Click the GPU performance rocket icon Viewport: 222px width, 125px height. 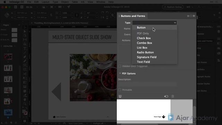pyautogui.click(x=69, y=7)
